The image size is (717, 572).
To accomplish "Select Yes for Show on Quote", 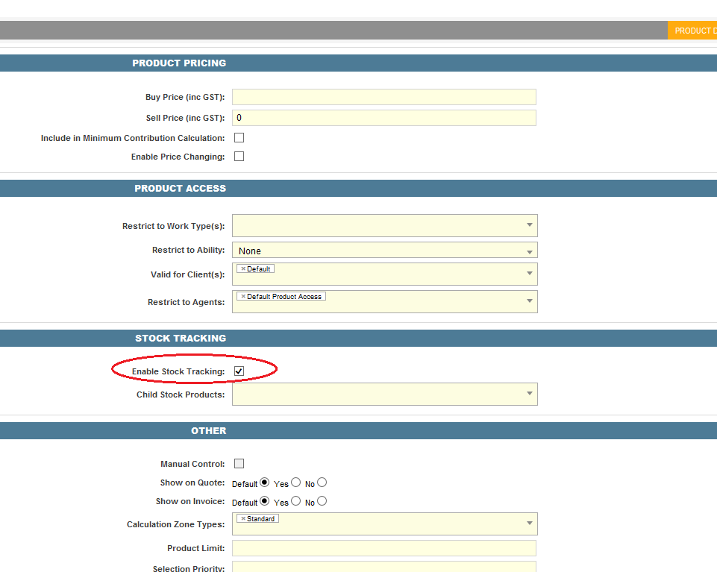I will (295, 483).
